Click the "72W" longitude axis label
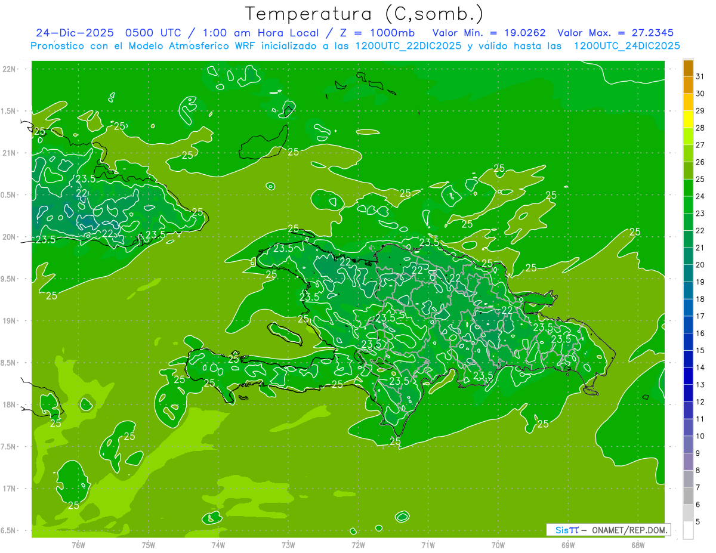The width and height of the screenshot is (716, 553). (358, 545)
